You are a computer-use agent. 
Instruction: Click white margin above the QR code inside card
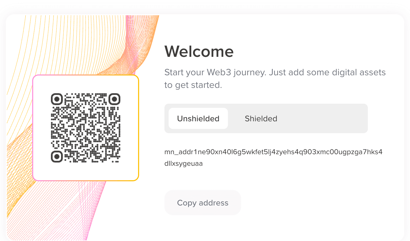pyautogui.click(x=86, y=84)
